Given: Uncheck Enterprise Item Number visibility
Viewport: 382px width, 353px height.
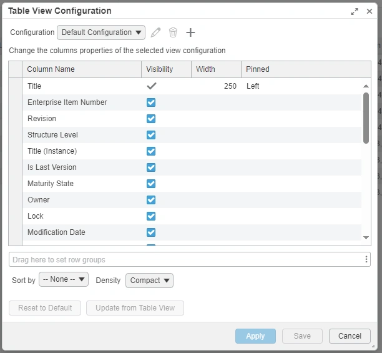Looking at the screenshot, I should point(151,102).
